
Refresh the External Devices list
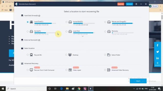pyautogui.click(x=39, y=40)
